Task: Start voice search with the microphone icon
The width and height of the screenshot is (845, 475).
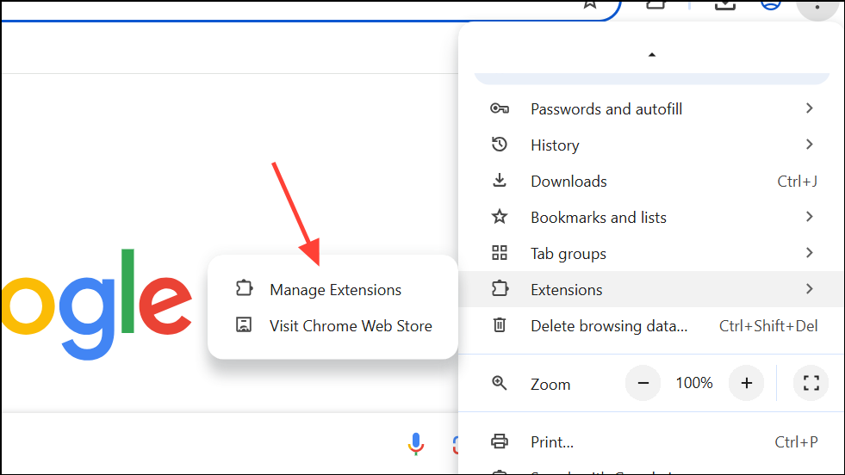Action: tap(415, 443)
